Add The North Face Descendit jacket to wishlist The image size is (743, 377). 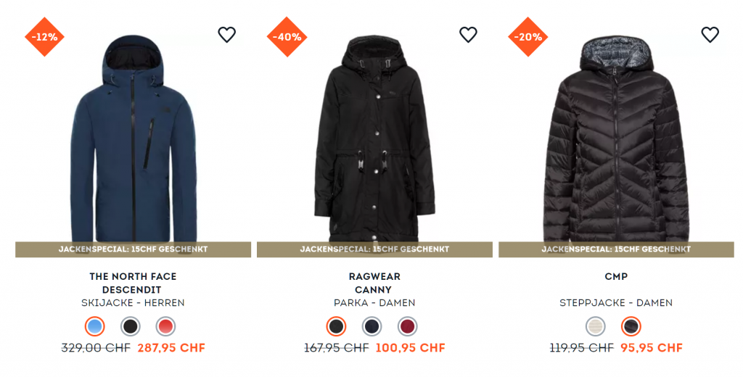tap(226, 35)
